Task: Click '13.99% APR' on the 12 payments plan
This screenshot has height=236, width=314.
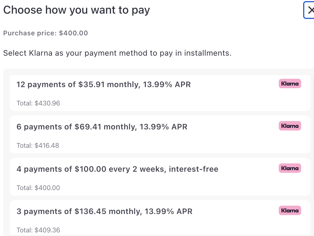Action: (167, 85)
